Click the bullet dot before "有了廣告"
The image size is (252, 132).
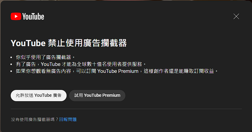click(x=11, y=64)
